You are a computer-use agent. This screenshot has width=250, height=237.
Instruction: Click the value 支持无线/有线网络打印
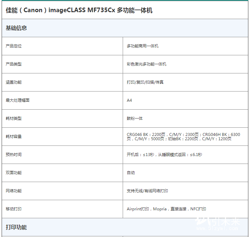(x=147, y=191)
